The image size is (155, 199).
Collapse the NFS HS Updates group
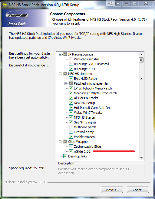pyautogui.click(x=60, y=74)
